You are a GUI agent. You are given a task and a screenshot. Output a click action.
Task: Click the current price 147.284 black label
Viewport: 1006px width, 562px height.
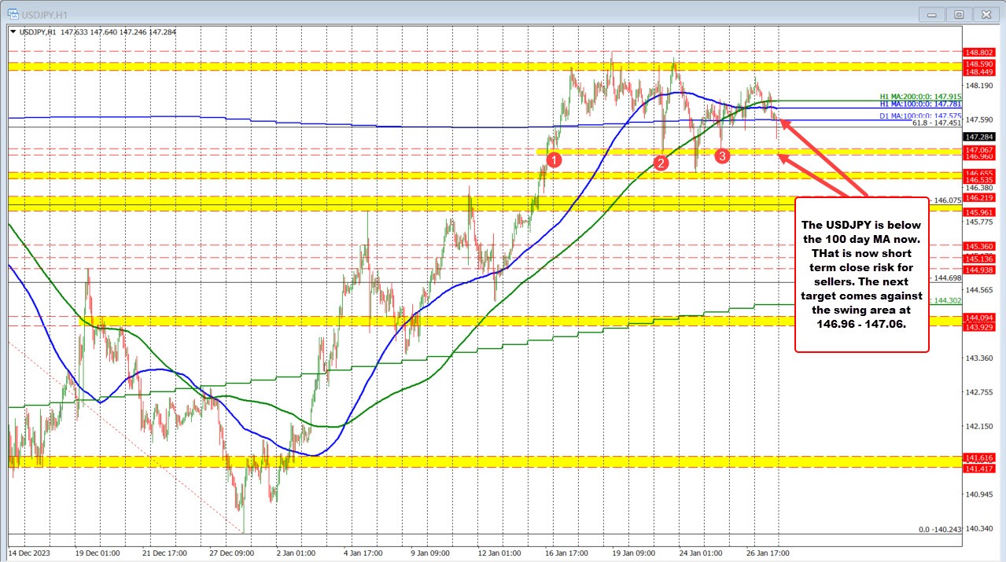point(980,136)
